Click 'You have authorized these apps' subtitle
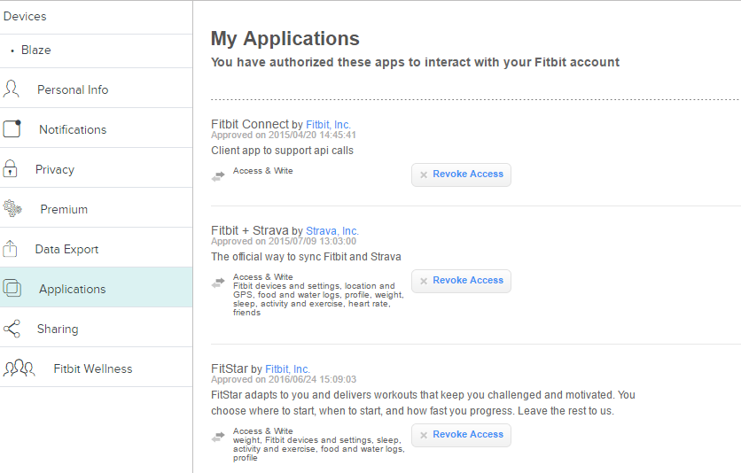 (x=415, y=63)
